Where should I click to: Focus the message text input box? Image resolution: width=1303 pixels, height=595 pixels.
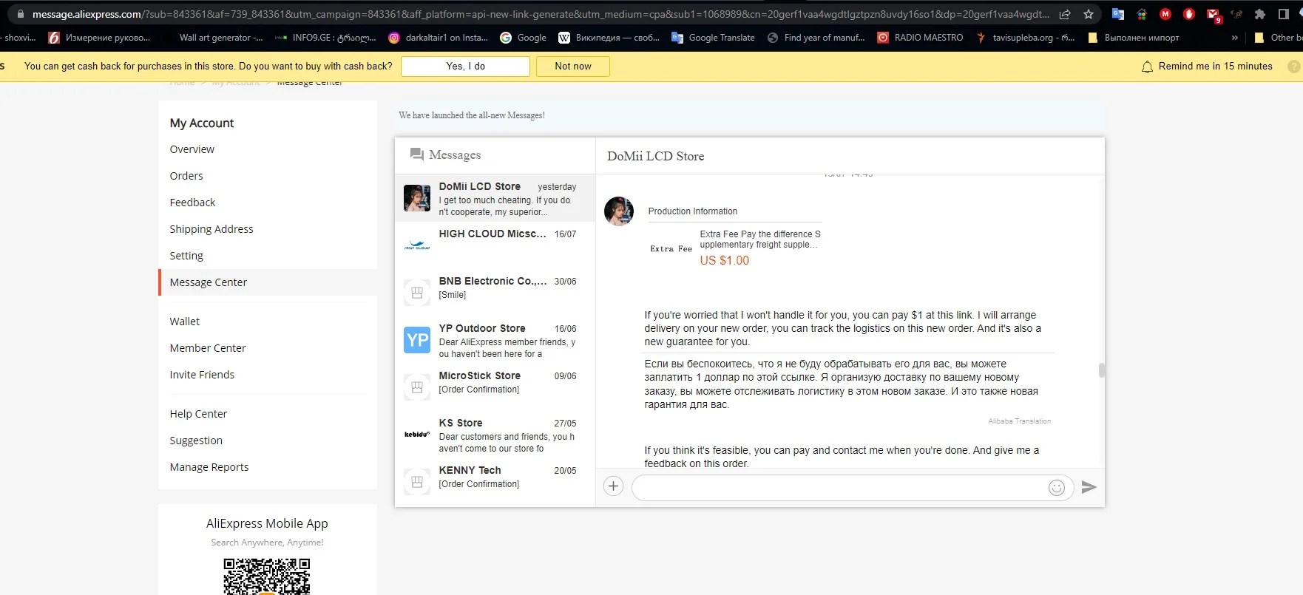tap(839, 487)
